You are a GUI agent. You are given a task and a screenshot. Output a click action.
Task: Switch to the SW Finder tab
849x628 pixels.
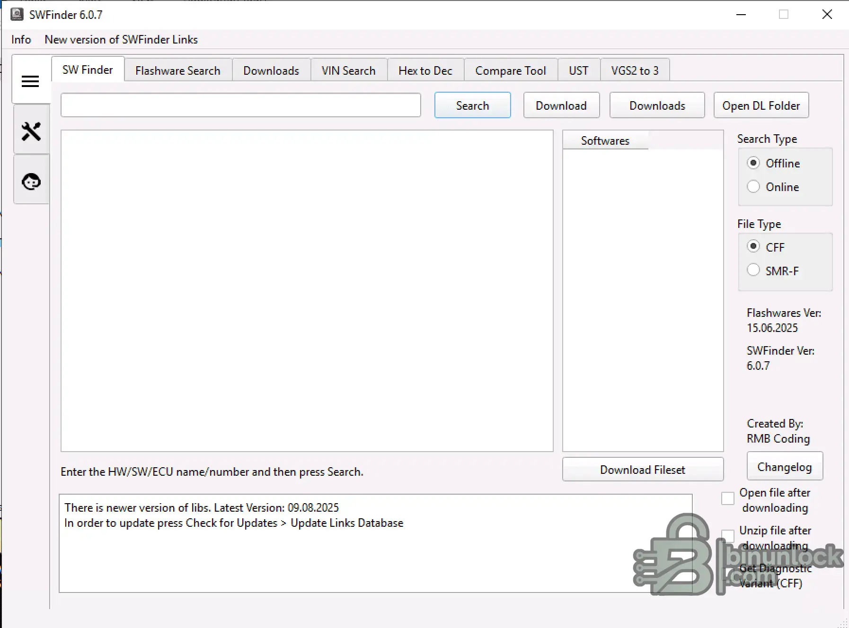tap(88, 70)
